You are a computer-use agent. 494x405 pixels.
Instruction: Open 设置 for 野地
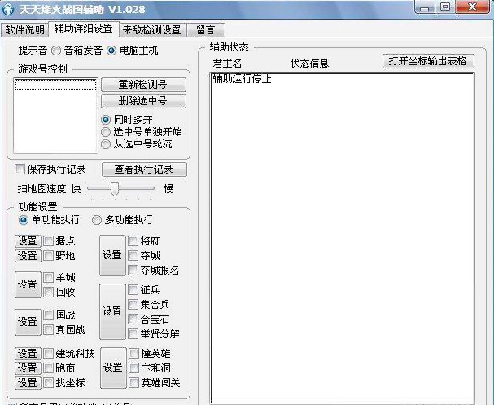pyautogui.click(x=28, y=256)
